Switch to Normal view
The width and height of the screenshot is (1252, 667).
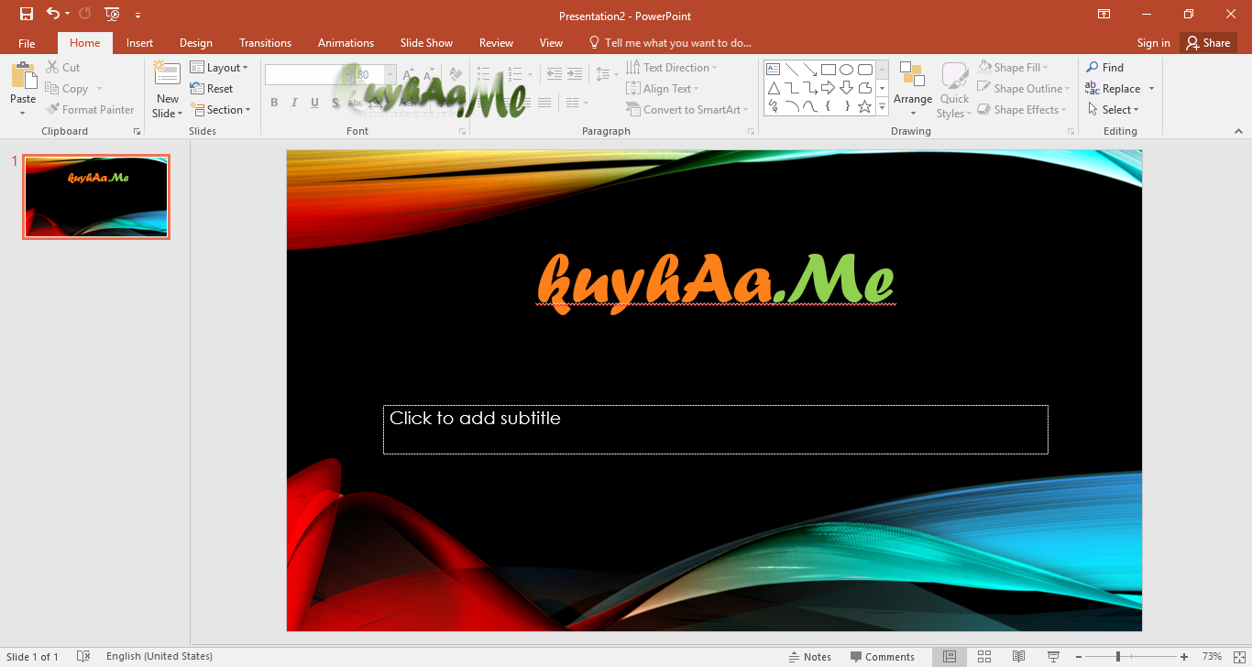click(950, 656)
